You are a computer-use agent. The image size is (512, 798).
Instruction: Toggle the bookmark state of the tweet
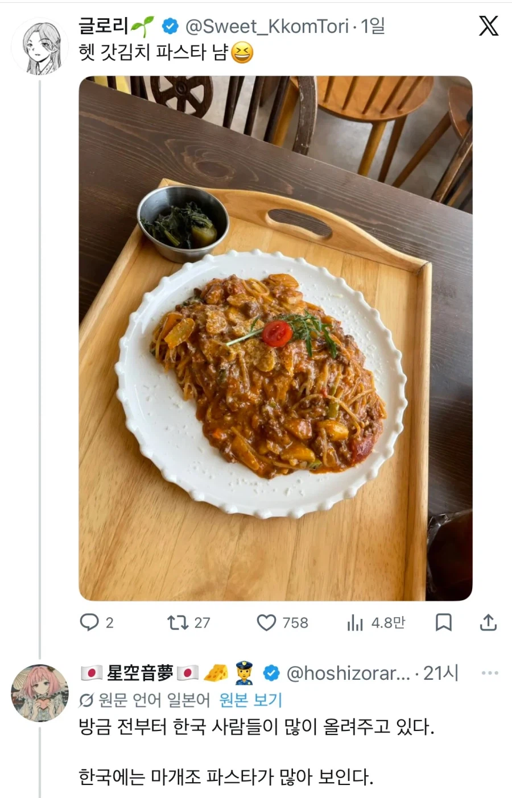point(444,622)
